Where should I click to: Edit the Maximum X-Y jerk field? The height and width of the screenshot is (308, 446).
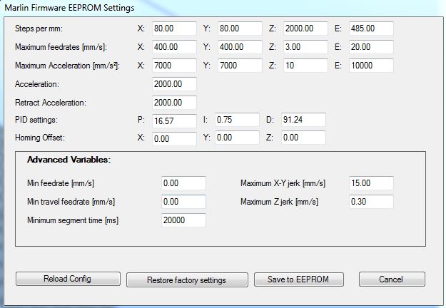coord(371,183)
